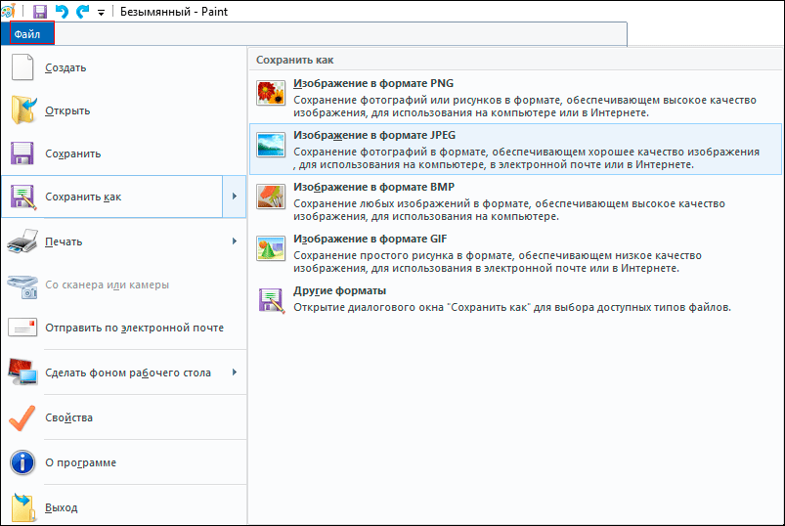Viewport: 785px width, 526px height.
Task: Save as Изображение в формате PNG
Action: (372, 83)
